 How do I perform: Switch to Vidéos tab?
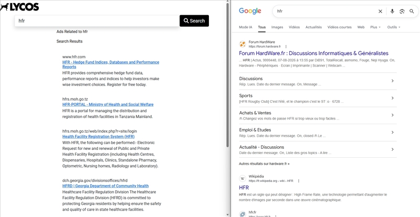(x=294, y=27)
